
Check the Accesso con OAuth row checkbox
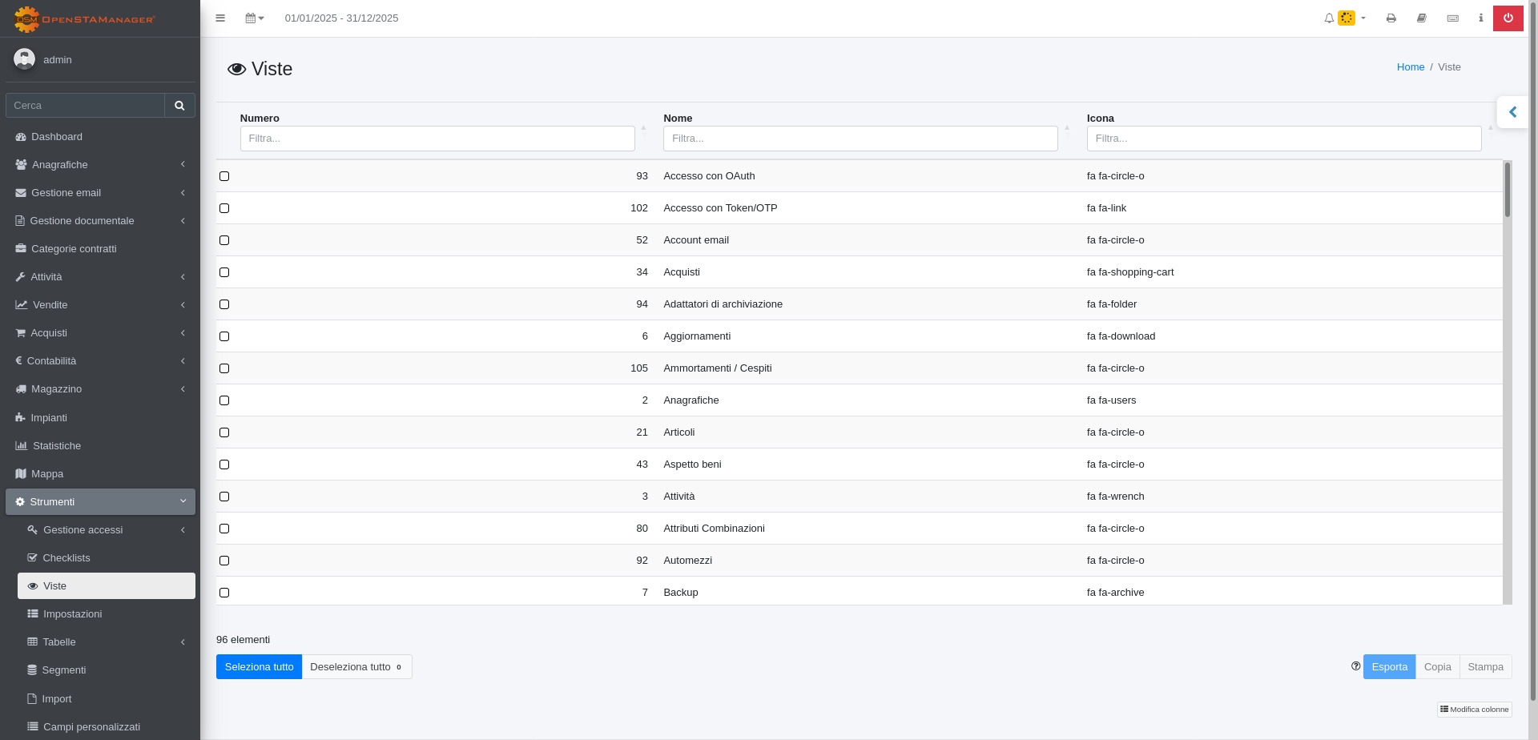point(224,176)
